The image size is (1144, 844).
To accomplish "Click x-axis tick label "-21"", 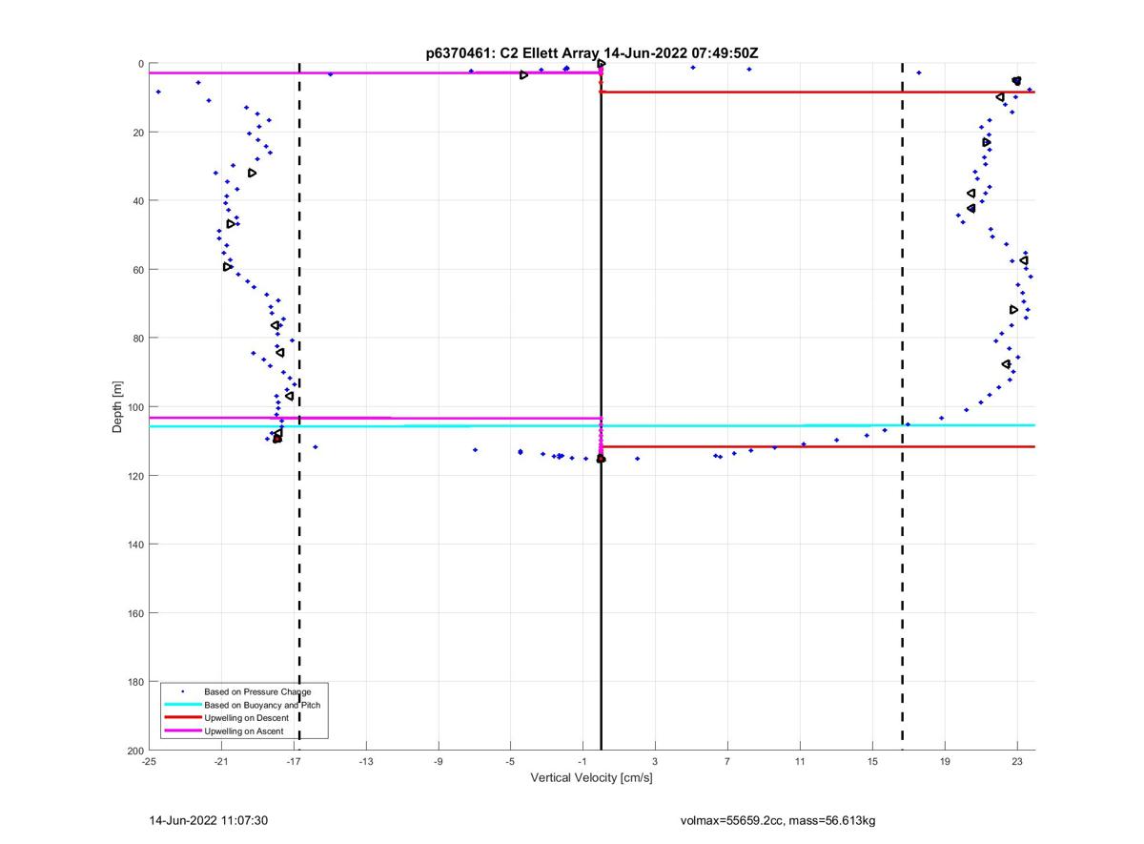I will click(x=221, y=762).
